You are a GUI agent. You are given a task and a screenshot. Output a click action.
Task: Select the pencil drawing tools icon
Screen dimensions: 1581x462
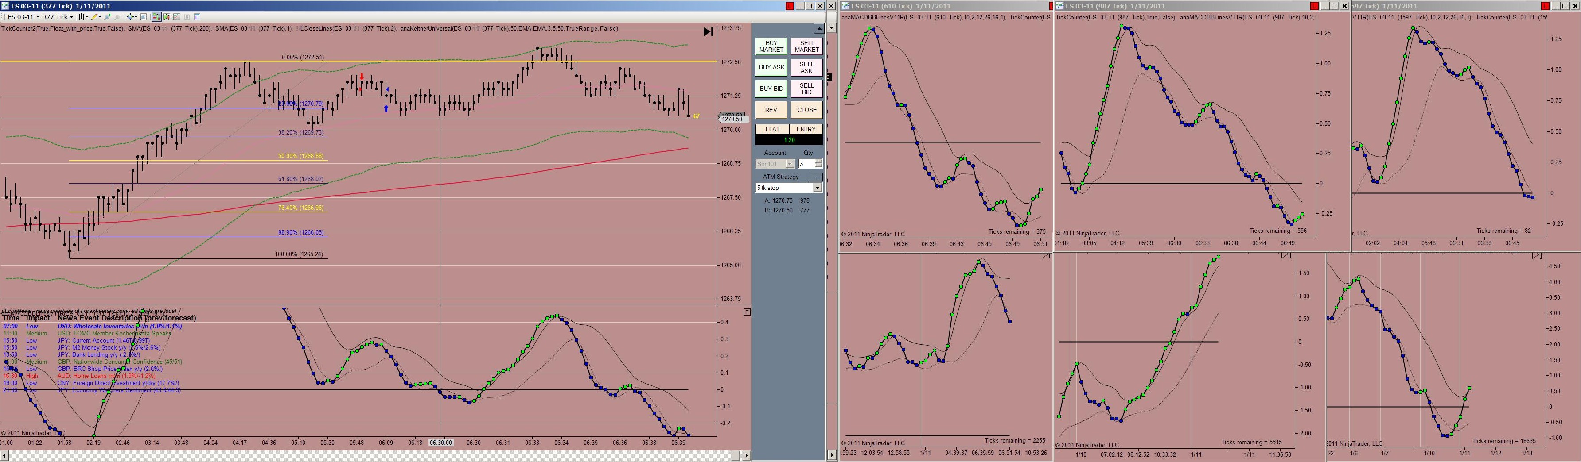coord(96,17)
